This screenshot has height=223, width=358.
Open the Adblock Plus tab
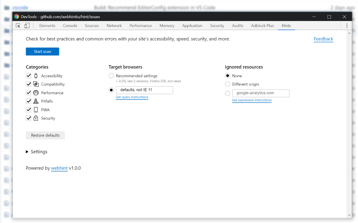[x=262, y=25]
